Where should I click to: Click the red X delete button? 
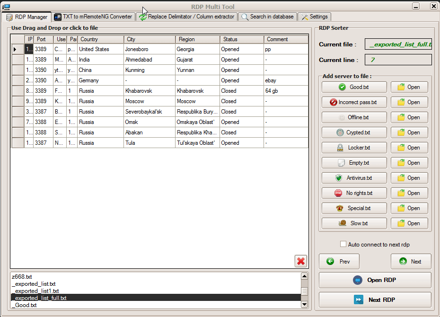click(x=300, y=261)
